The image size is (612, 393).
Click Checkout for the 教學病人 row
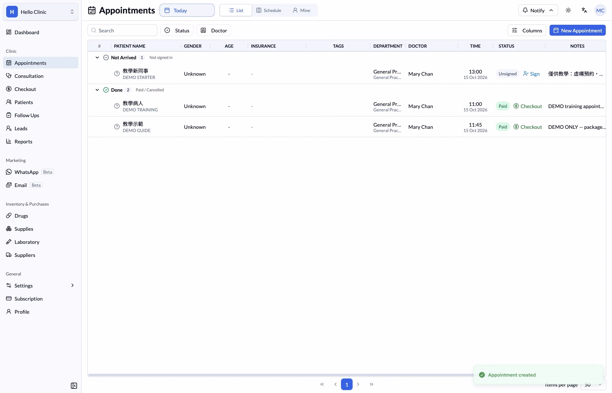tap(528, 106)
